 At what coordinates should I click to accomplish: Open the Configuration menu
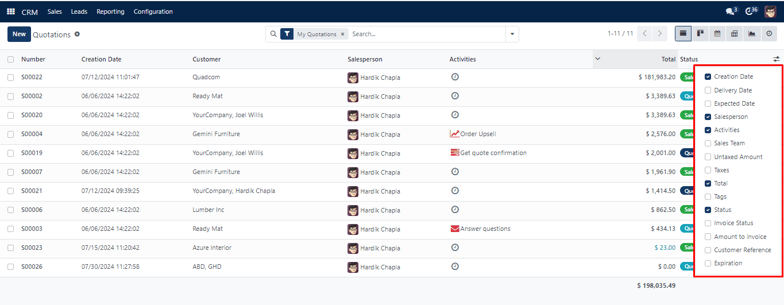click(x=153, y=11)
